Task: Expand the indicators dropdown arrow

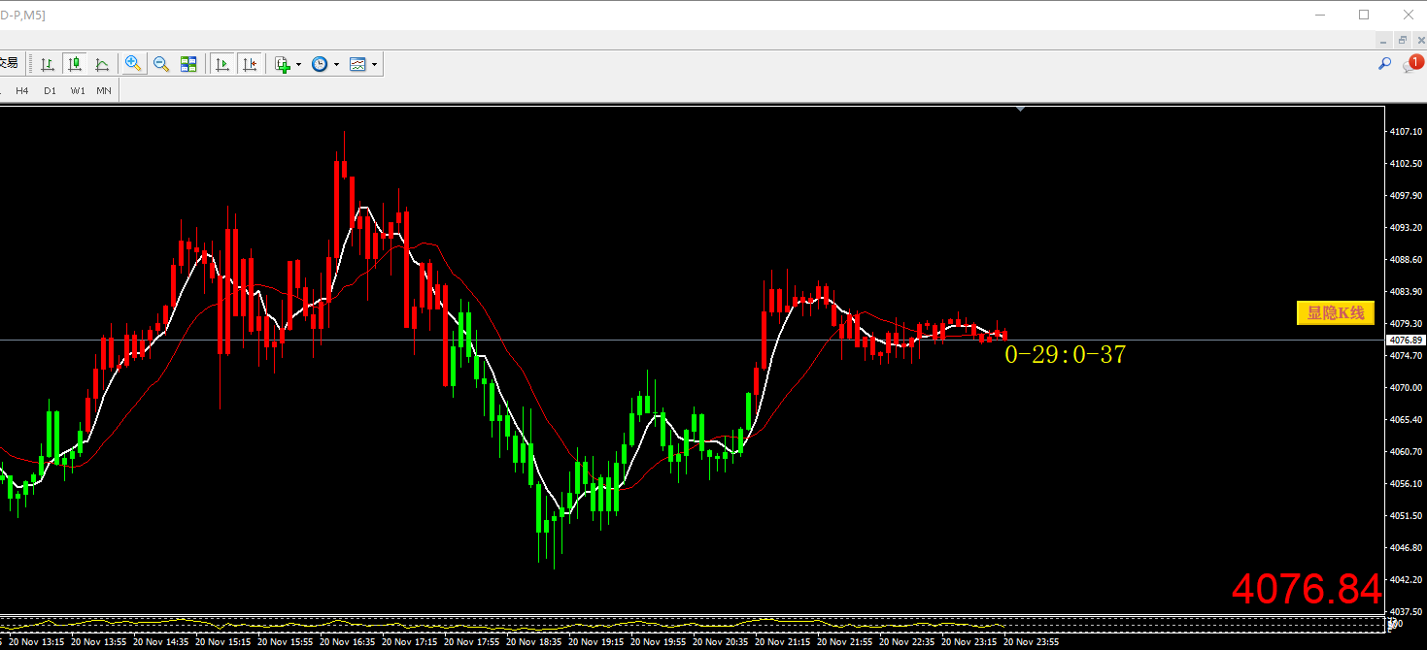Action: tap(298, 65)
